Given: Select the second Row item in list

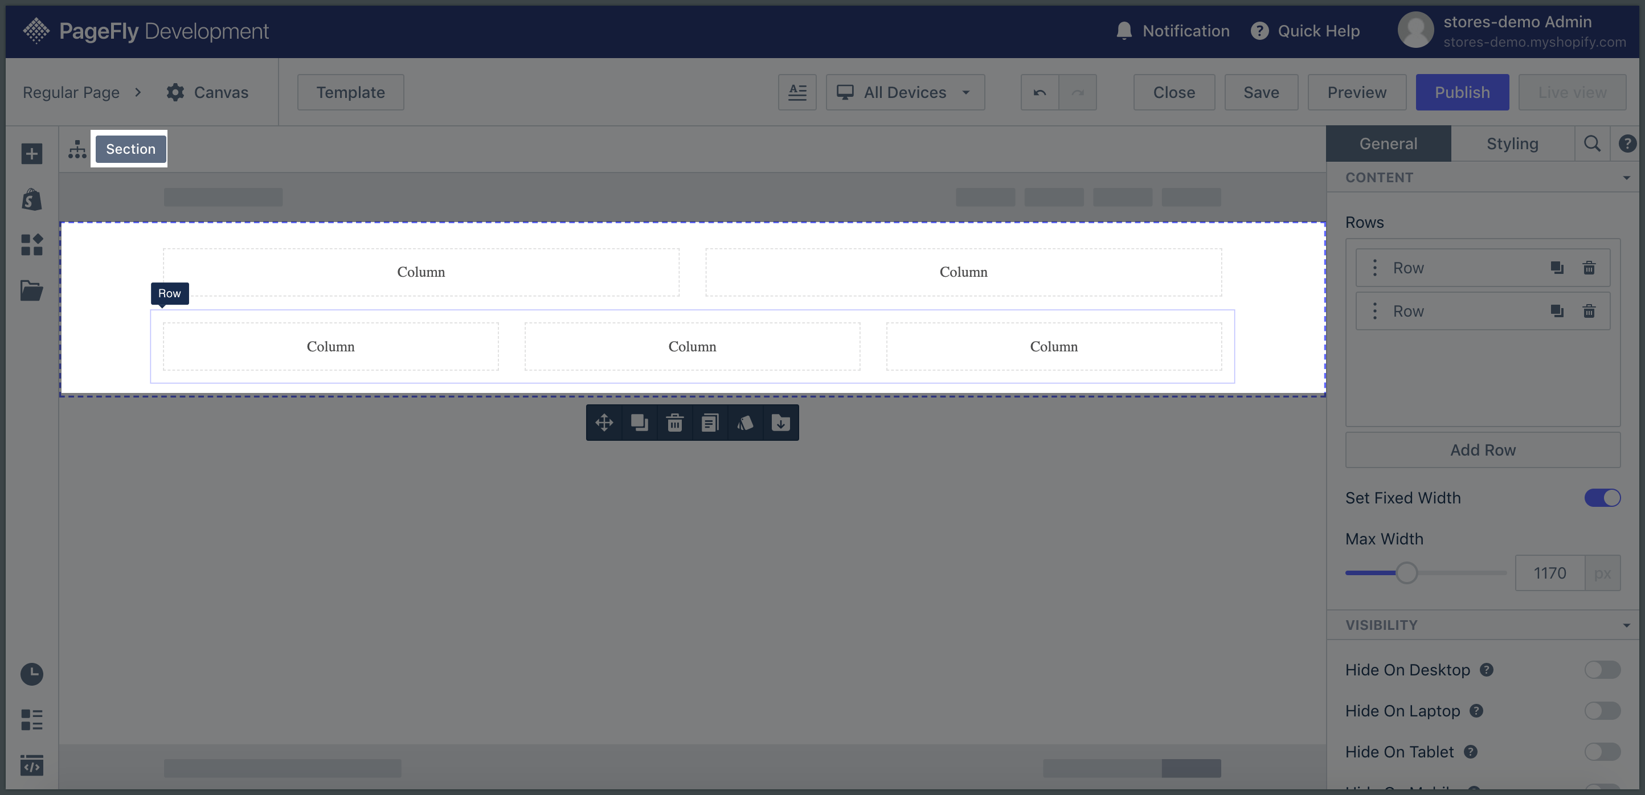Looking at the screenshot, I should [1483, 311].
